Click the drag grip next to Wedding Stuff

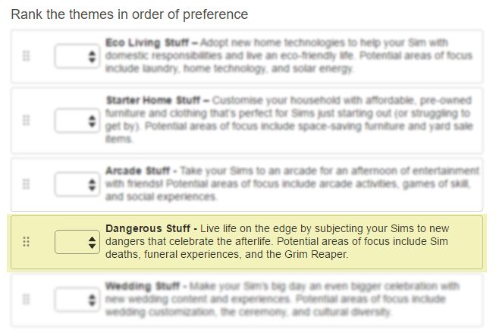(27, 299)
